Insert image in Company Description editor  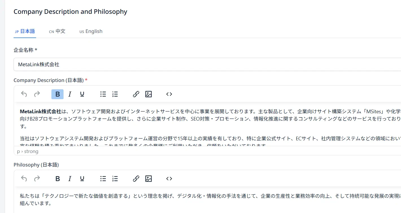pos(149,94)
